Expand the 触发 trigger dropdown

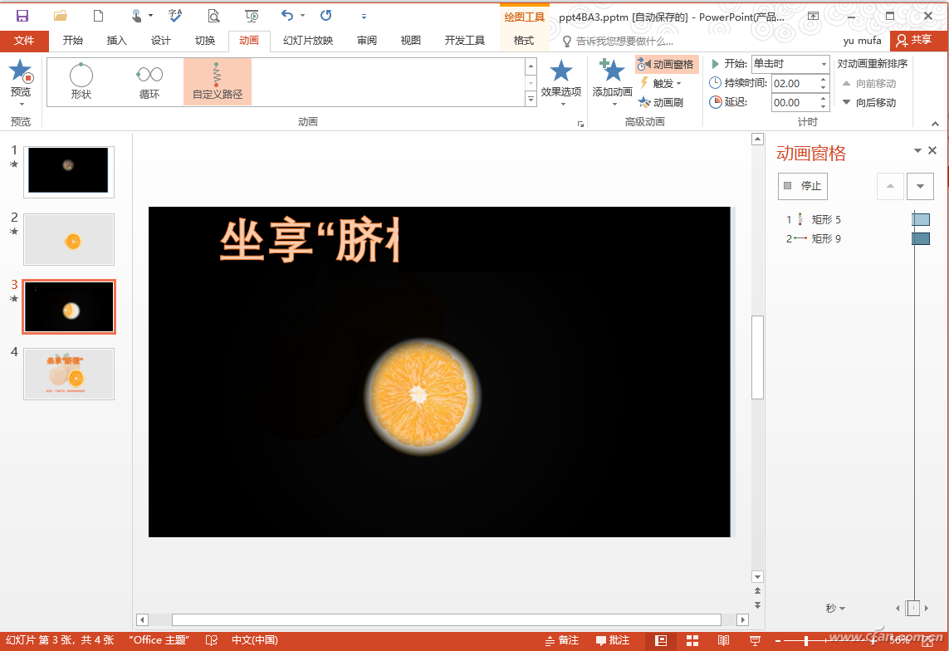[x=662, y=83]
